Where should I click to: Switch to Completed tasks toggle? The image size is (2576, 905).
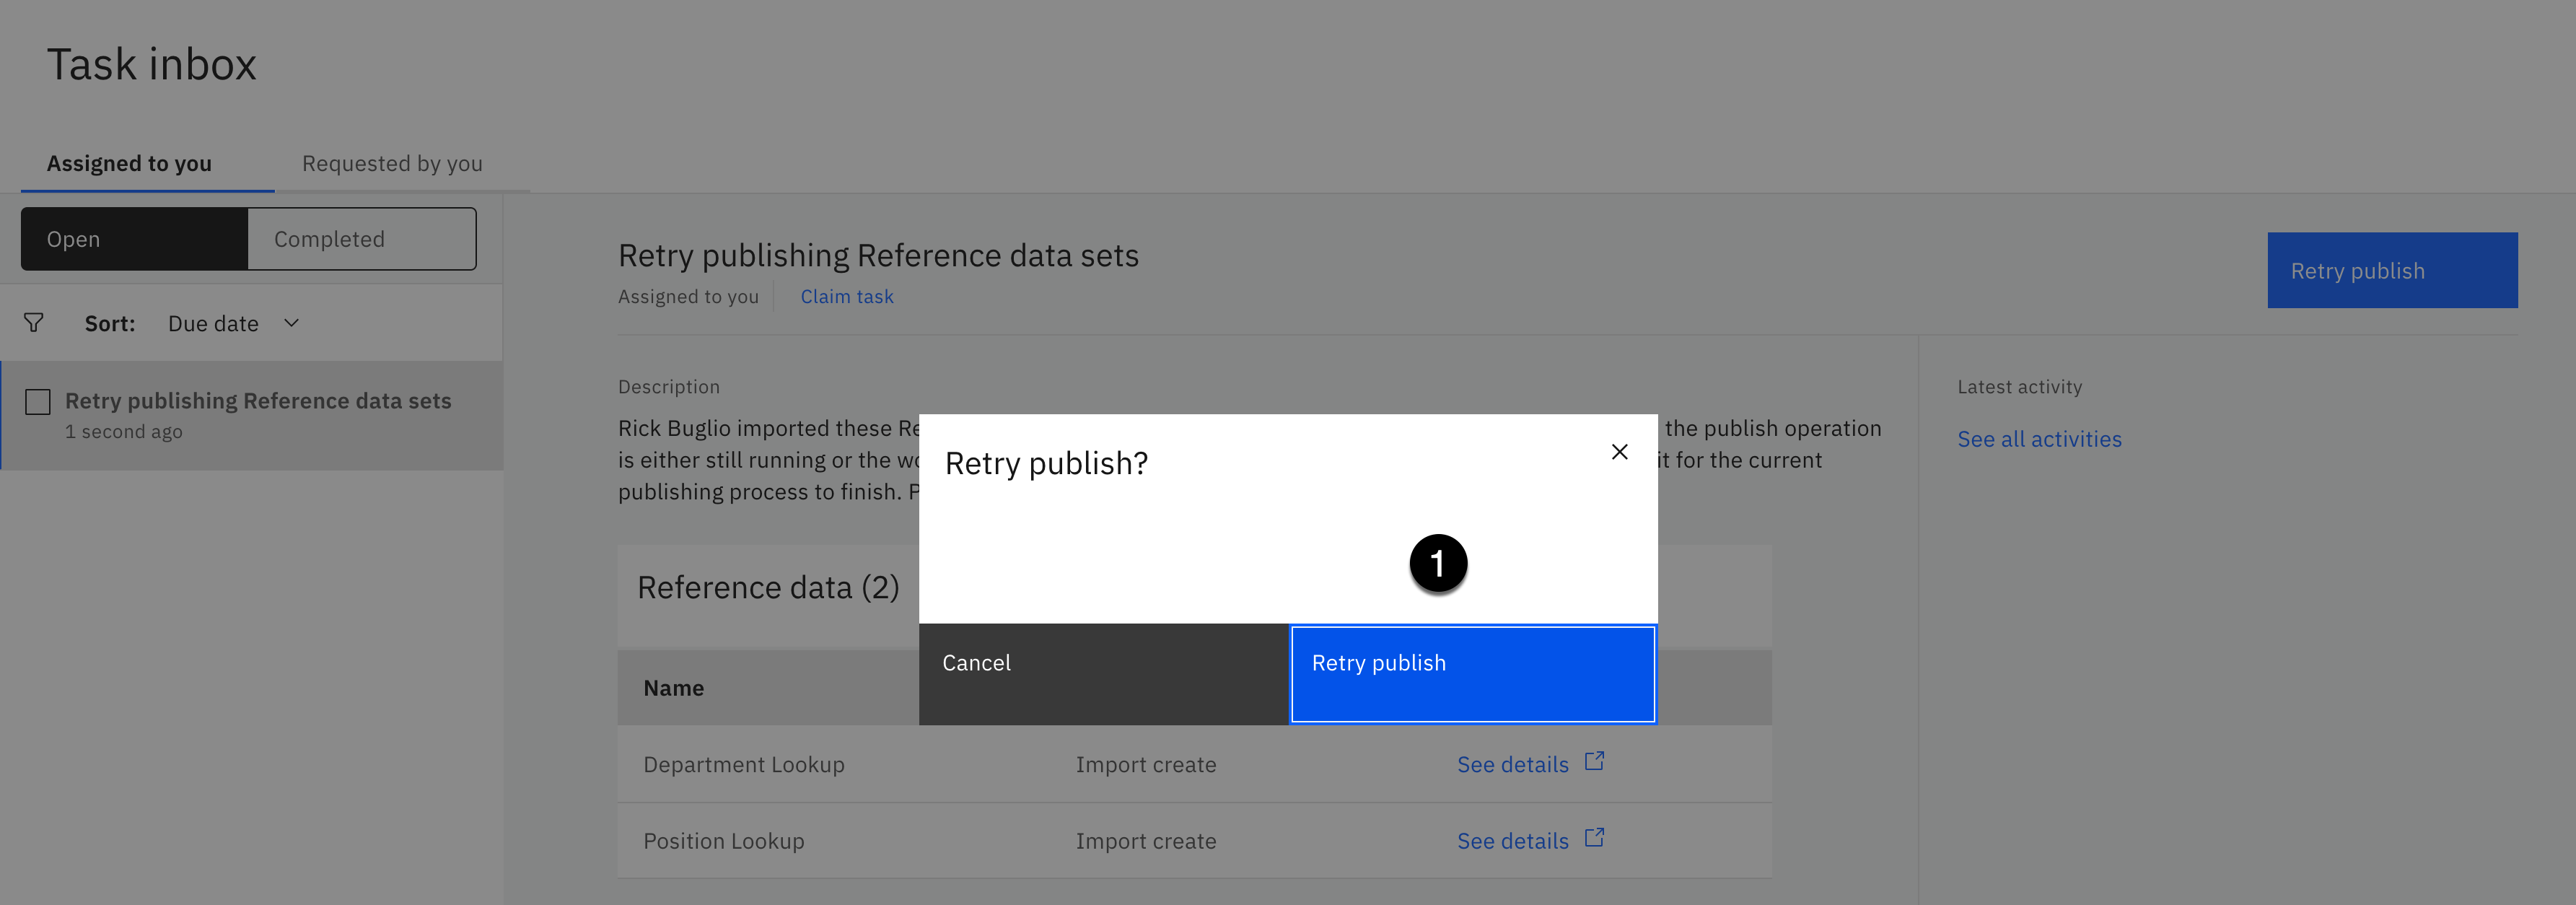(x=361, y=239)
